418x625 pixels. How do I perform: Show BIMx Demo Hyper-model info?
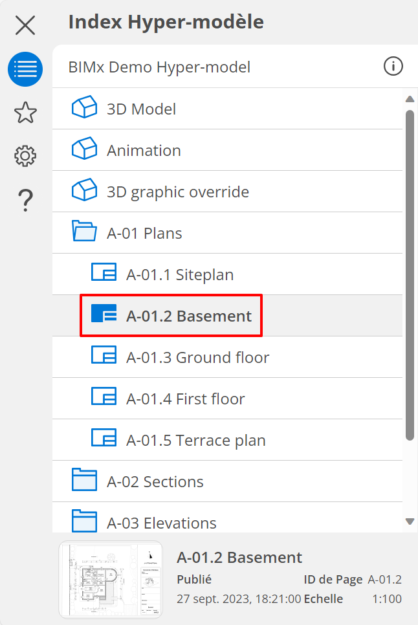point(393,66)
